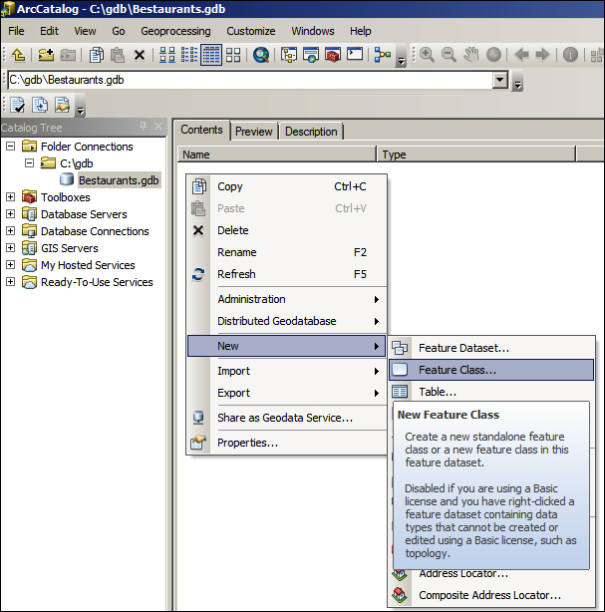Open the Customize menu
Screen dimensions: 605x612
tap(251, 31)
